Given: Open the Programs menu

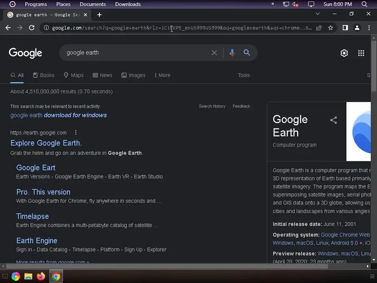Looking at the screenshot, I should point(36,4).
